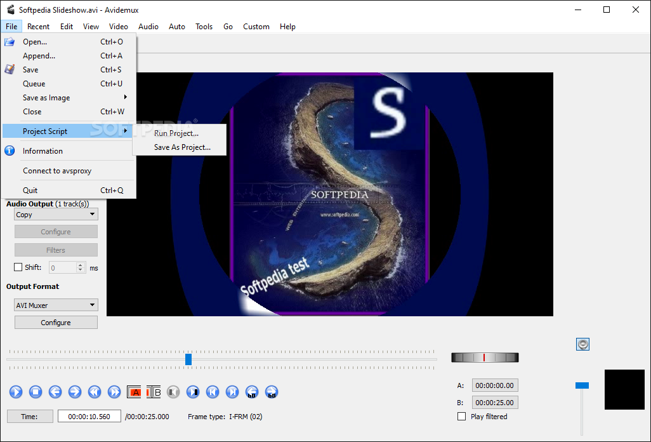Select Information in File menu
Image resolution: width=651 pixels, height=442 pixels.
pyautogui.click(x=69, y=151)
